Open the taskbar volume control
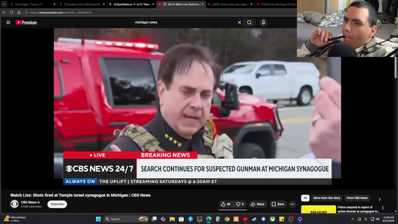 click(377, 219)
